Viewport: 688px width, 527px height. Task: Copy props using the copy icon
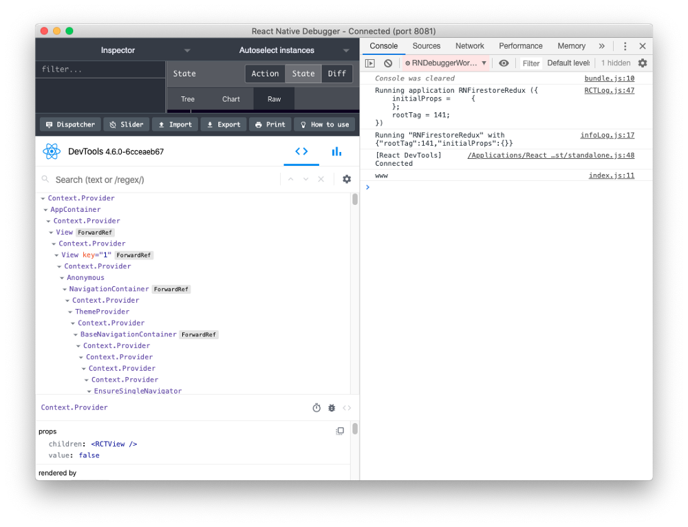coord(340,431)
